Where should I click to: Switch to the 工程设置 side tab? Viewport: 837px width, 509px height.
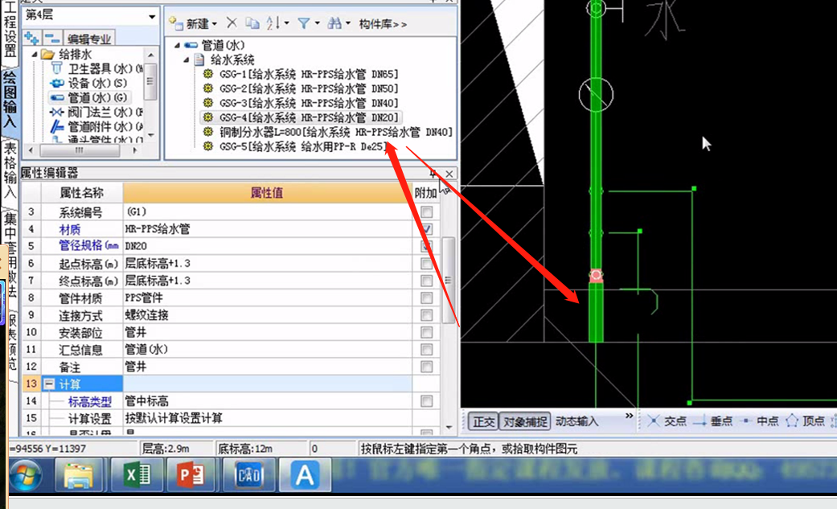click(x=10, y=31)
